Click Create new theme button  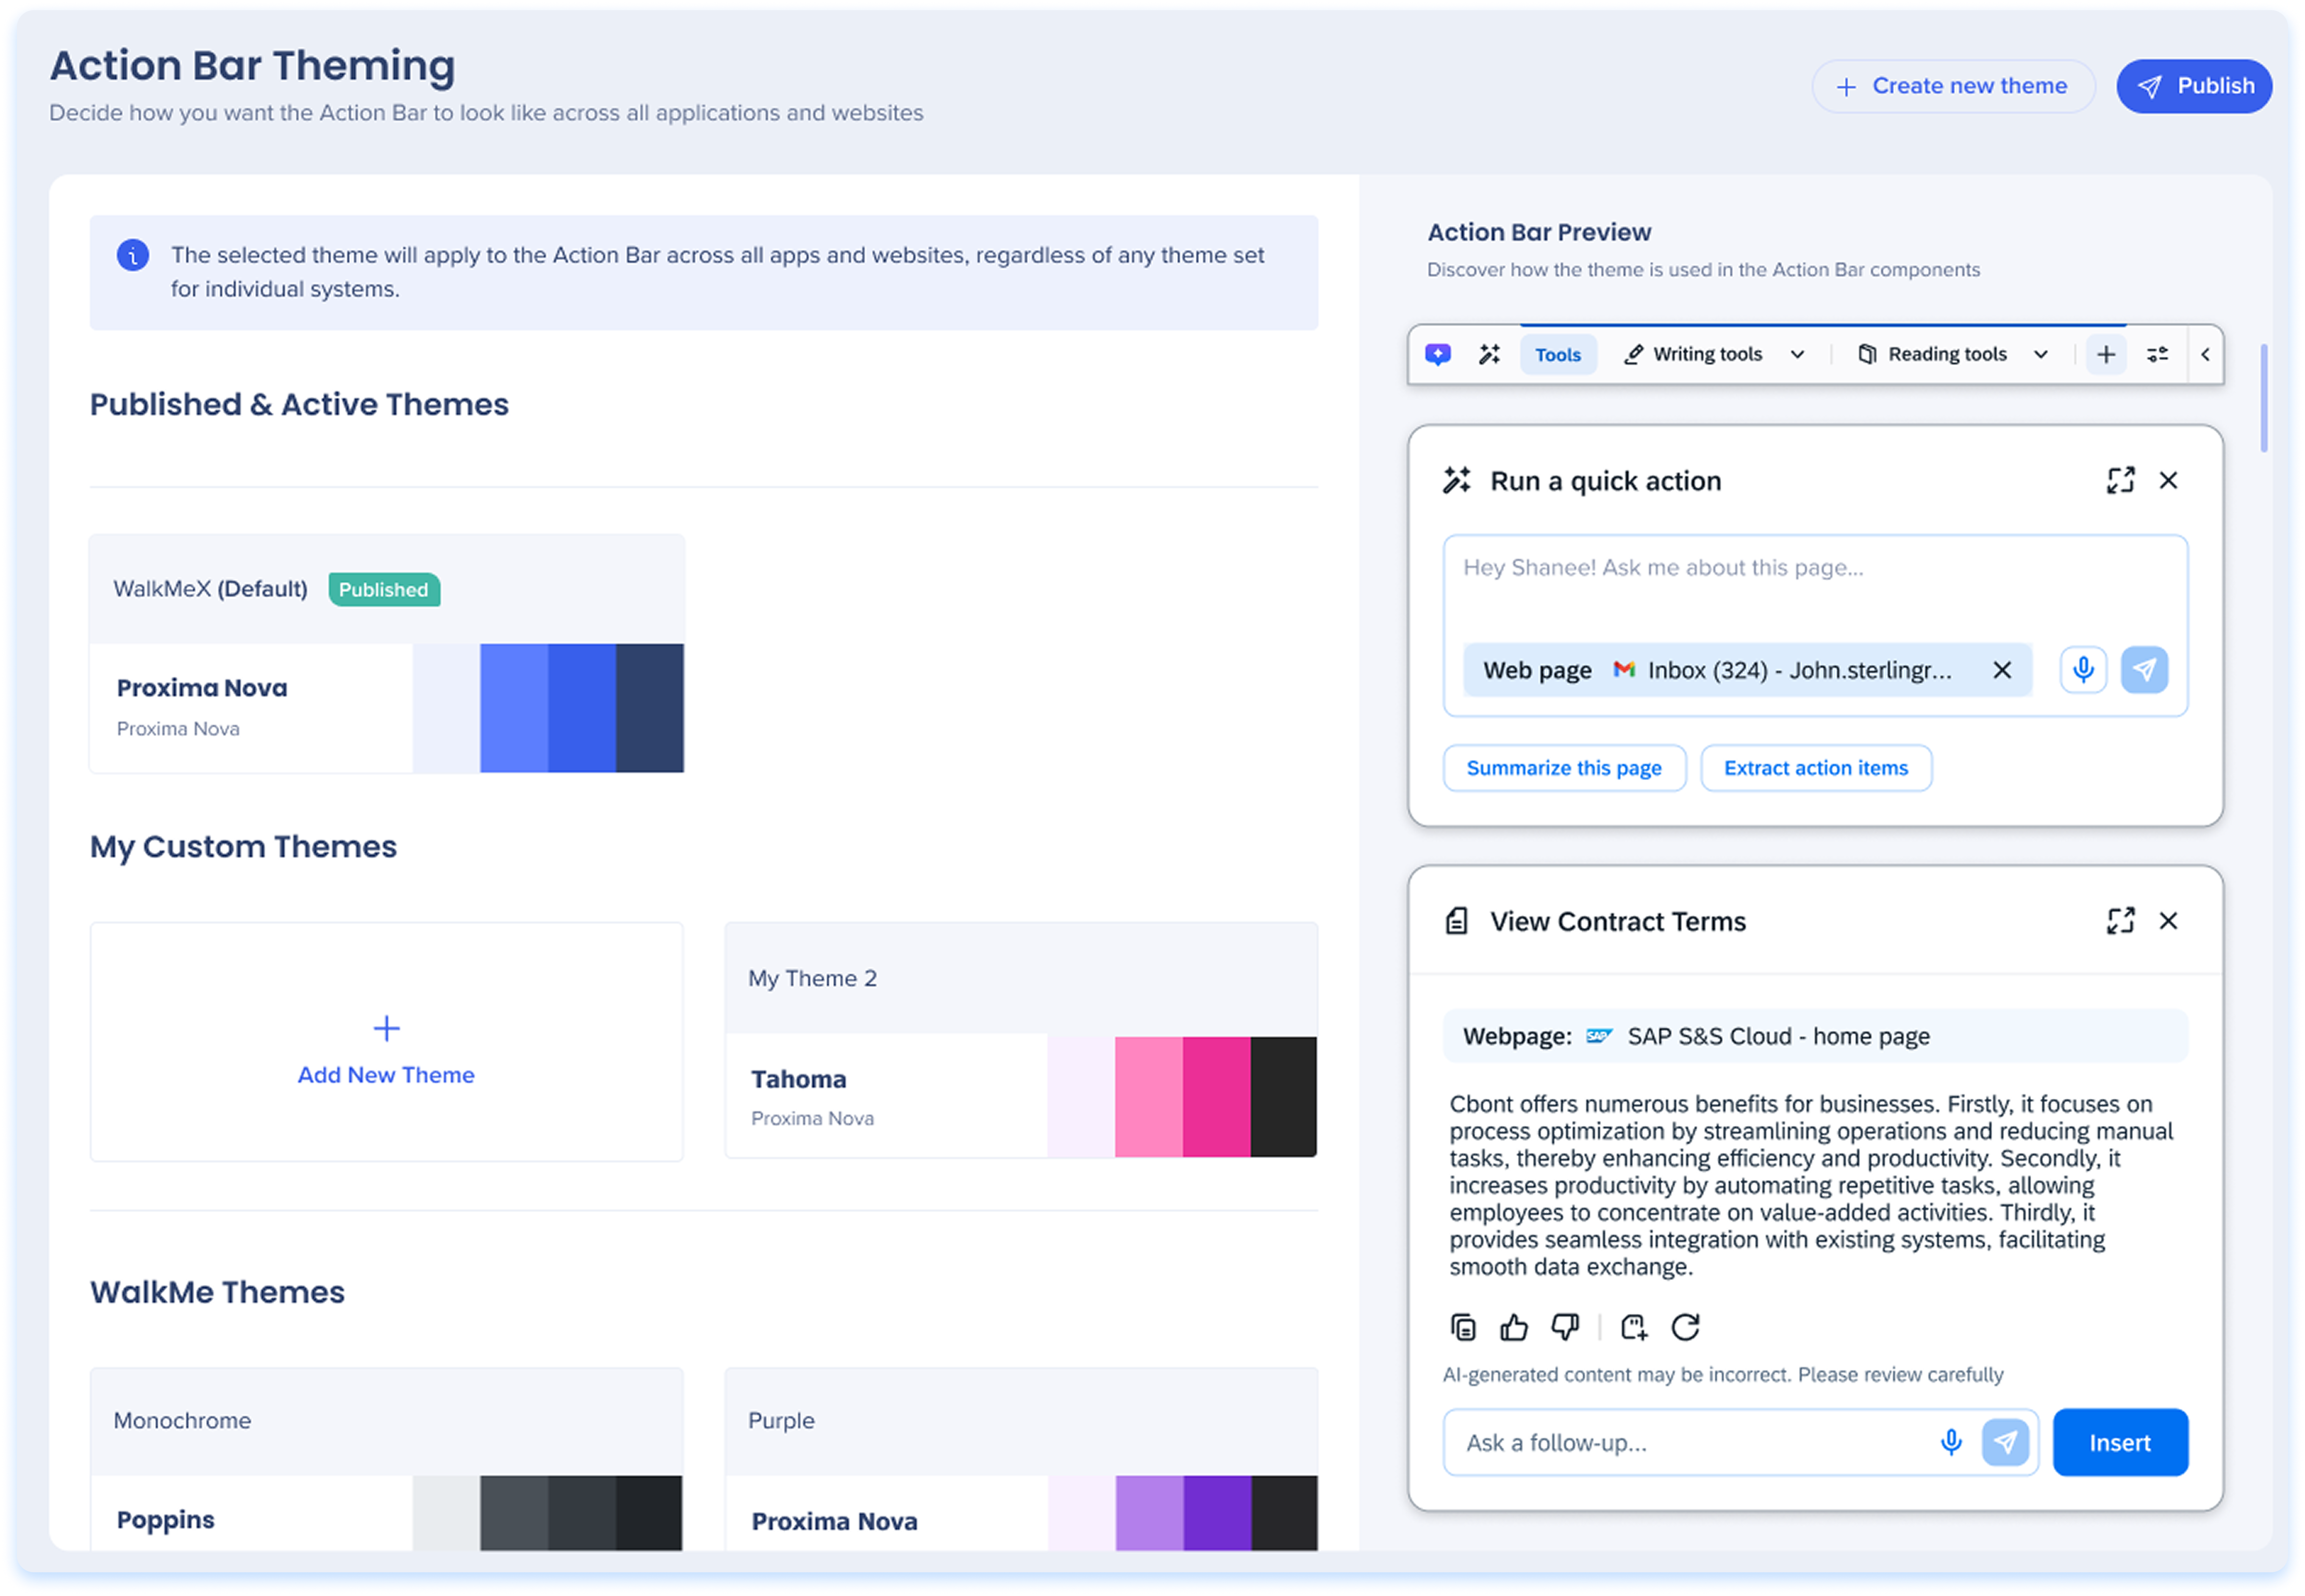(1953, 86)
